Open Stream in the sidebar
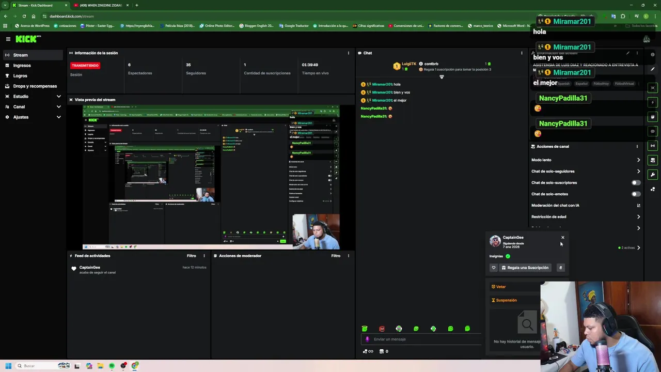661x372 pixels. [x=33, y=55]
